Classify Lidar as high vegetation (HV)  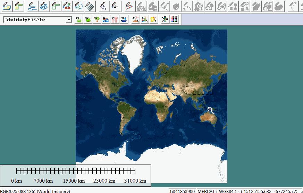pyautogui.click(x=96, y=19)
